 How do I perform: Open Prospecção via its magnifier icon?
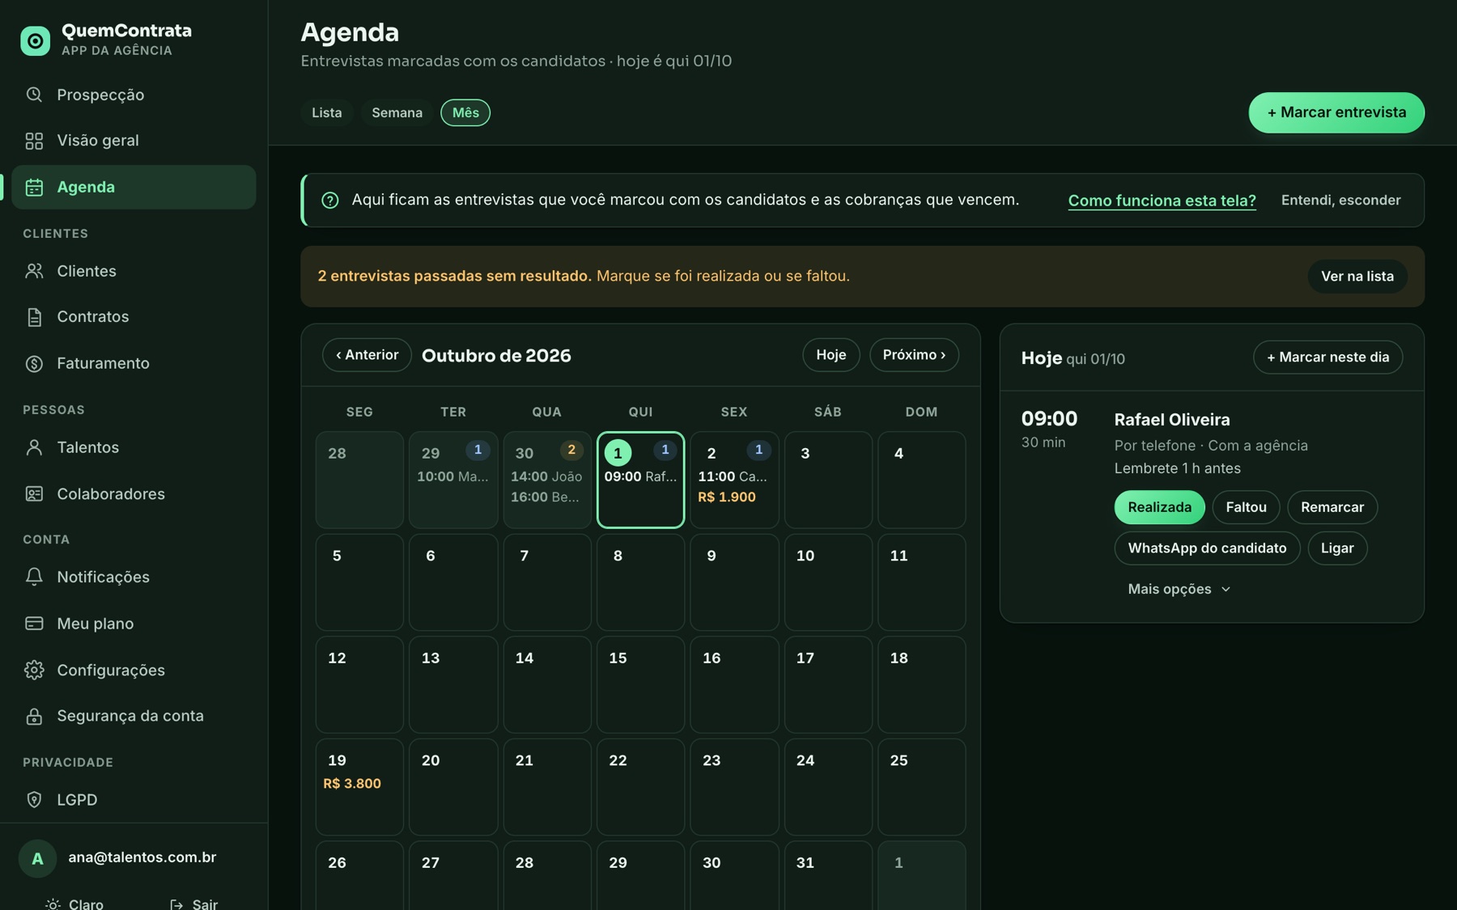coord(34,95)
